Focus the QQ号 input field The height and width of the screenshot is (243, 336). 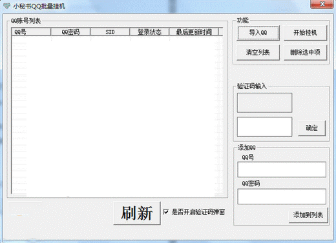pos(282,170)
